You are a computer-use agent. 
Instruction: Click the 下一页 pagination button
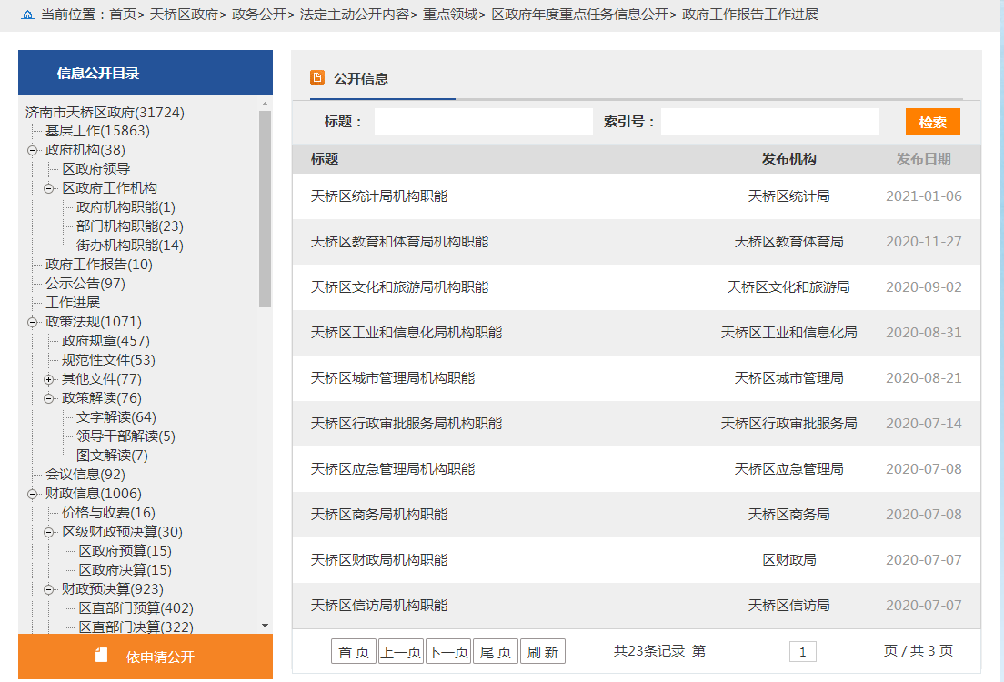point(448,652)
